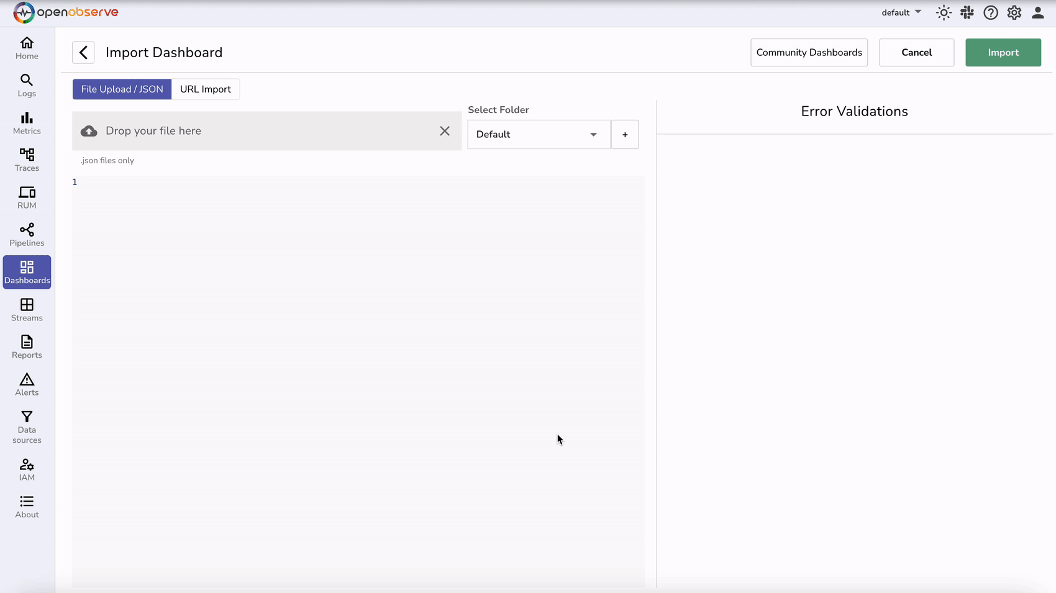Go to the Metrics section
Viewport: 1056px width, 593px height.
[27, 123]
